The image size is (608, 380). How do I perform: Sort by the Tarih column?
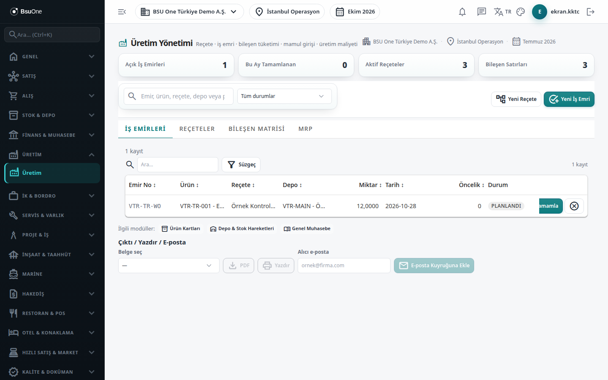click(394, 185)
